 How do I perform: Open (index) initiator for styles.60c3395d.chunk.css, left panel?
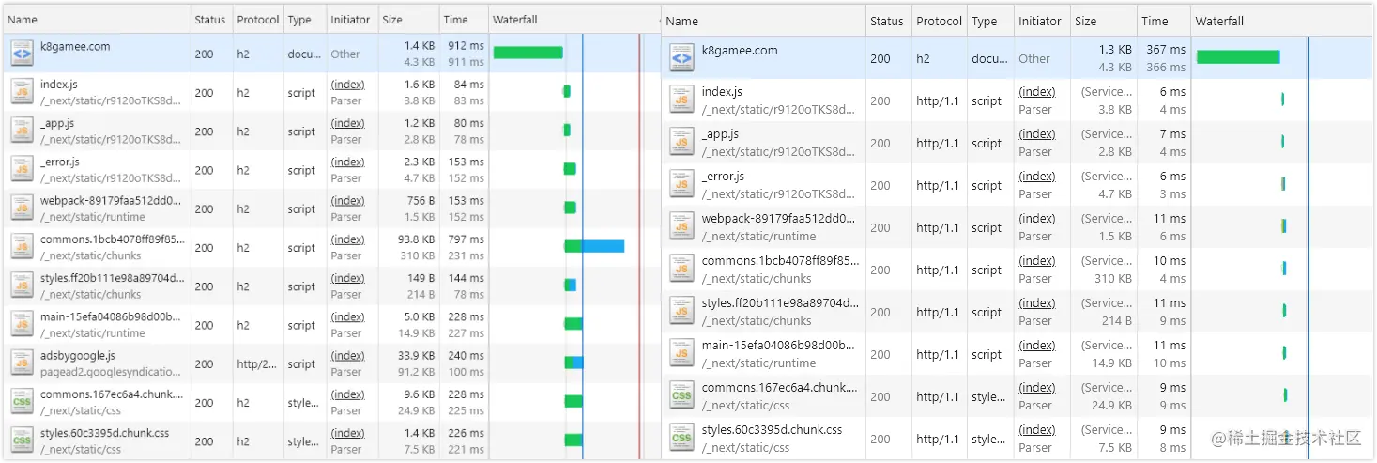[347, 433]
